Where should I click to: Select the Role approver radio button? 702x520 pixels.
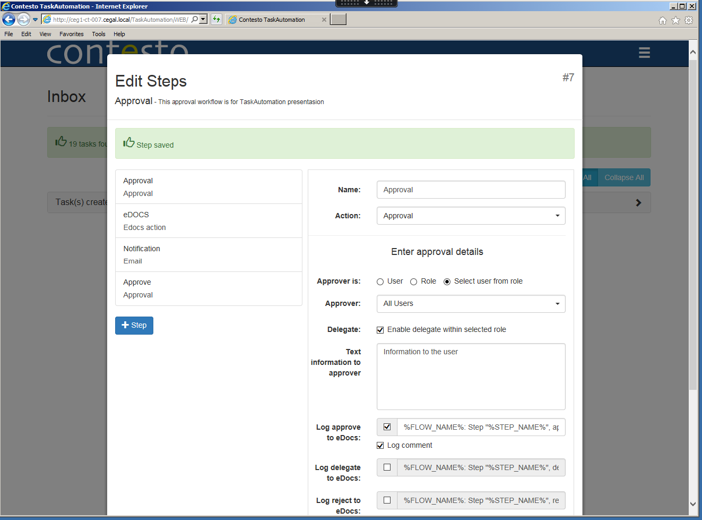point(413,282)
